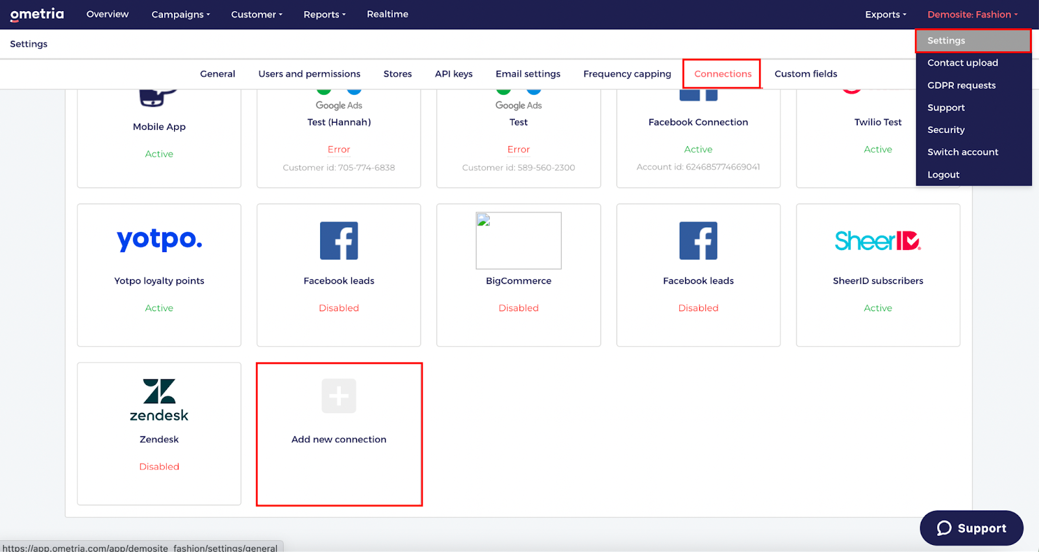The width and height of the screenshot is (1039, 552).
Task: Click the Facebook Account id 624685774669041 text
Action: (698, 167)
